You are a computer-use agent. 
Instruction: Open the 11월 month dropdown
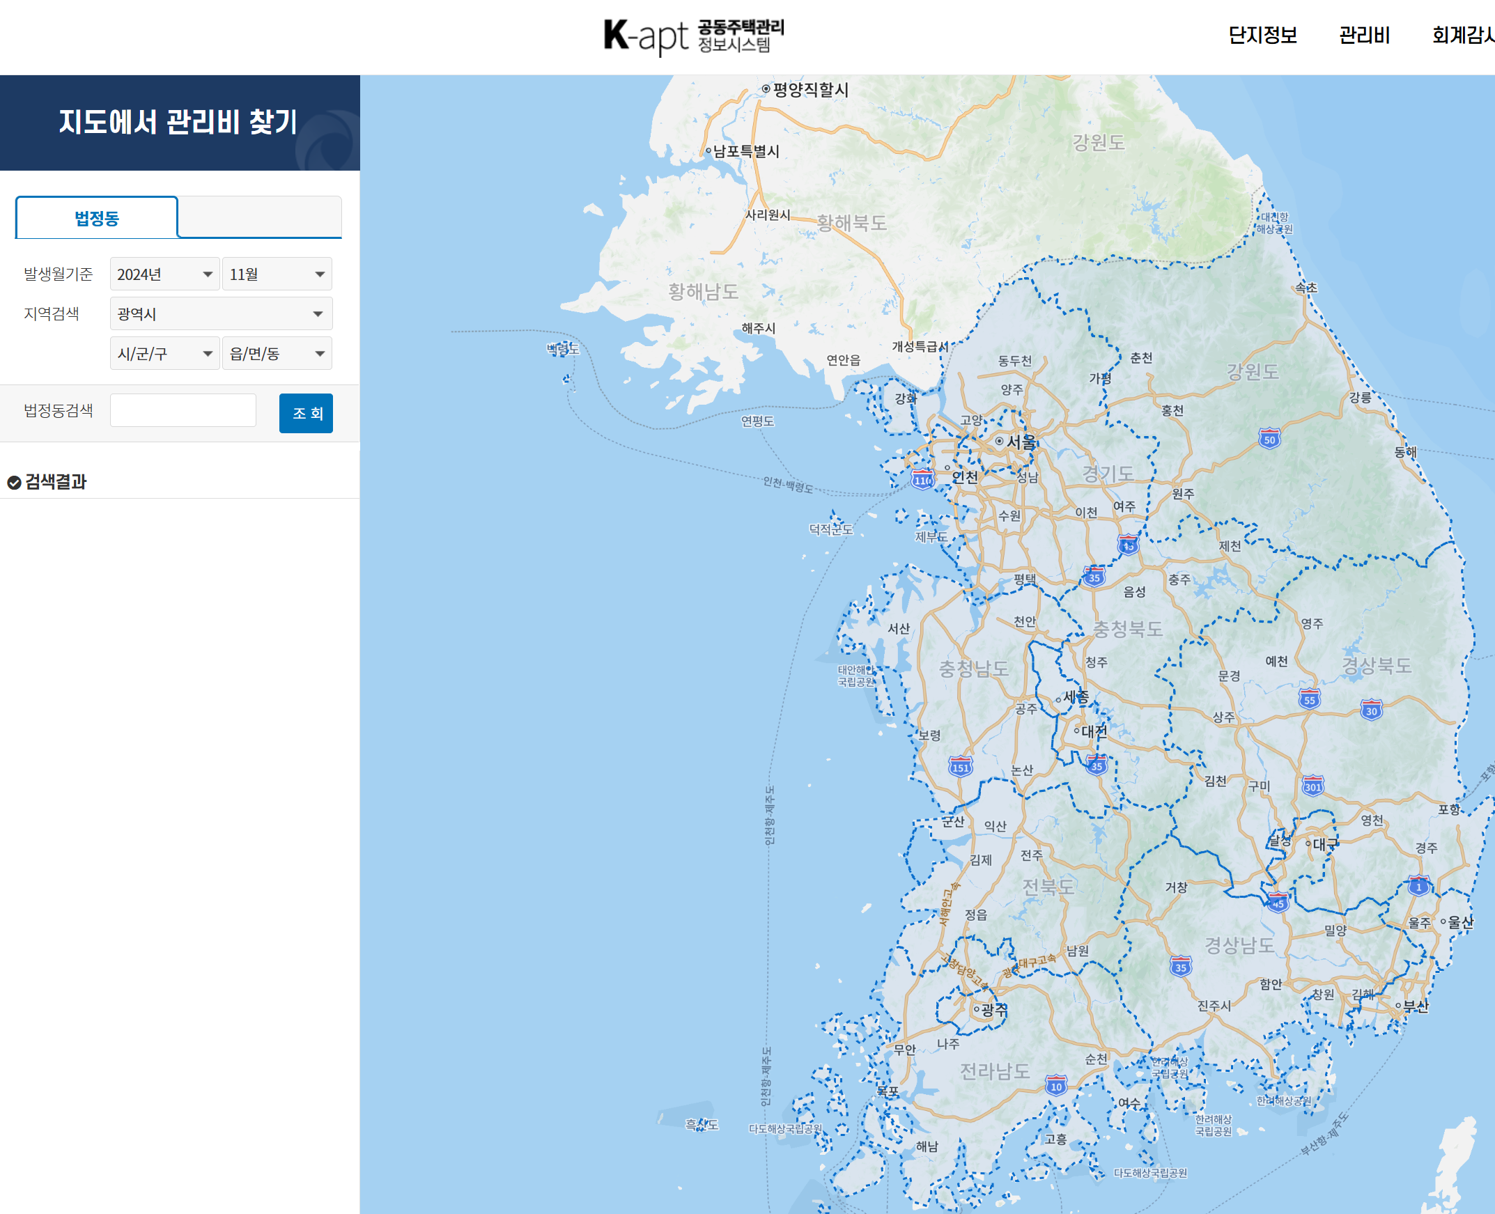(277, 274)
